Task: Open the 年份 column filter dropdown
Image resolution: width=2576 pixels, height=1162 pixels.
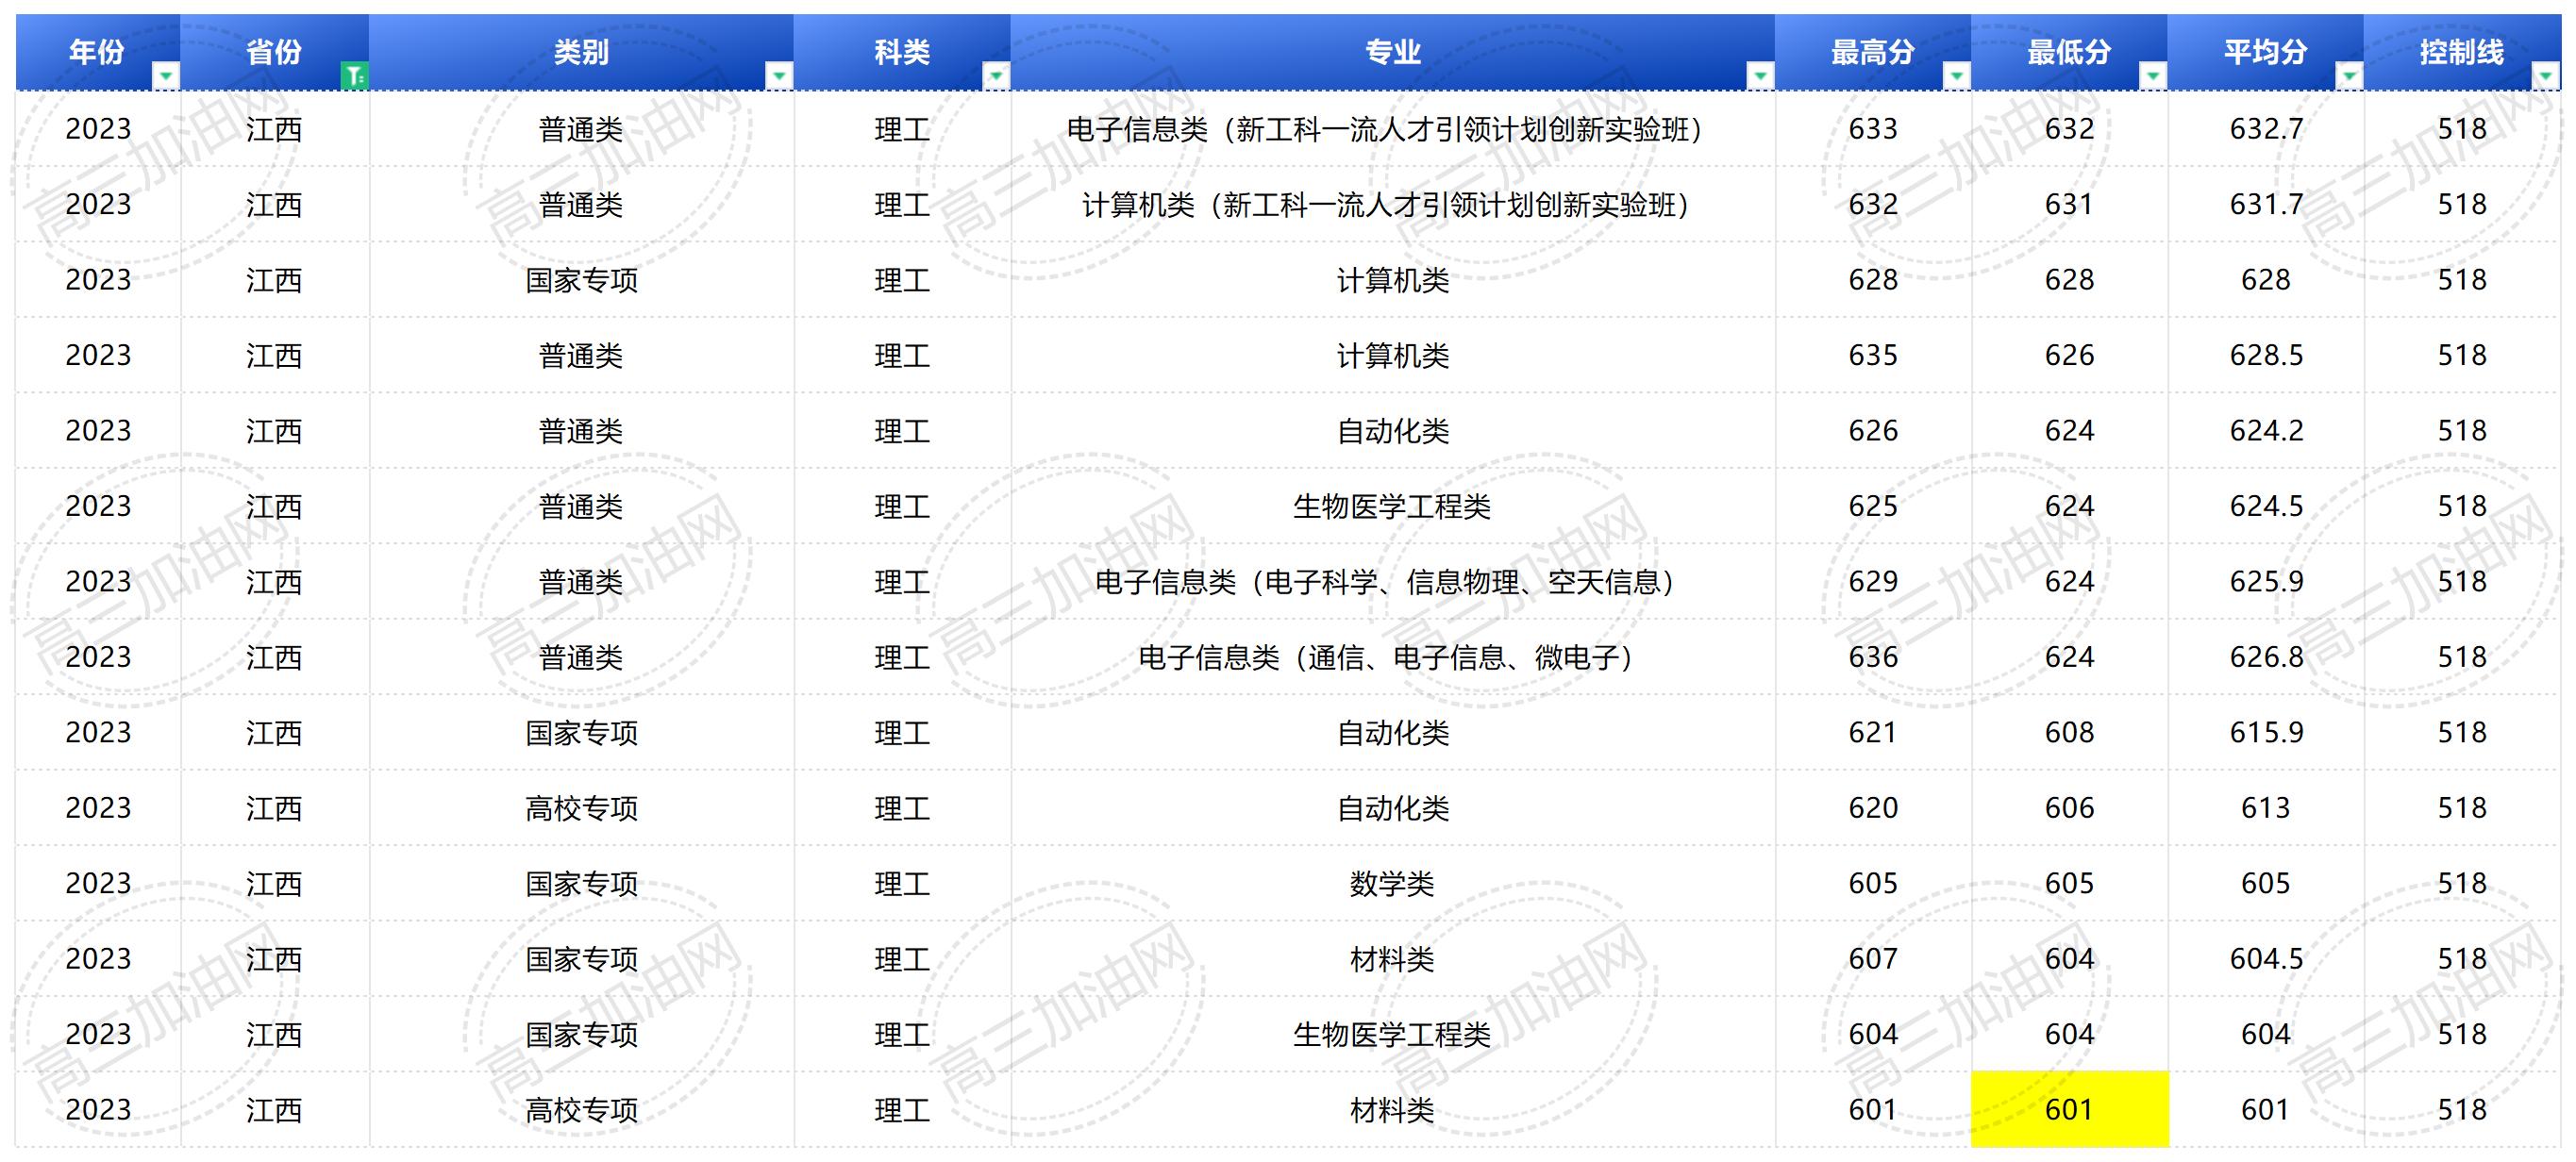Action: pos(166,76)
